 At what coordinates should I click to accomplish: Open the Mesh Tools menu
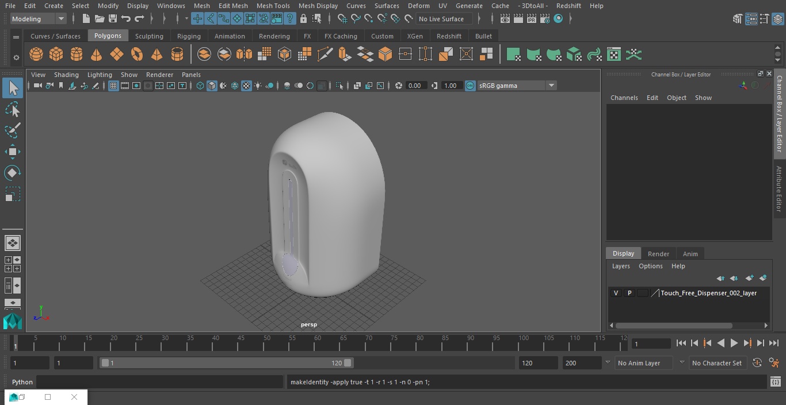click(x=273, y=6)
